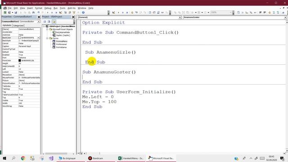Select the Caption property row
288x162 pixels.
pos(21,46)
